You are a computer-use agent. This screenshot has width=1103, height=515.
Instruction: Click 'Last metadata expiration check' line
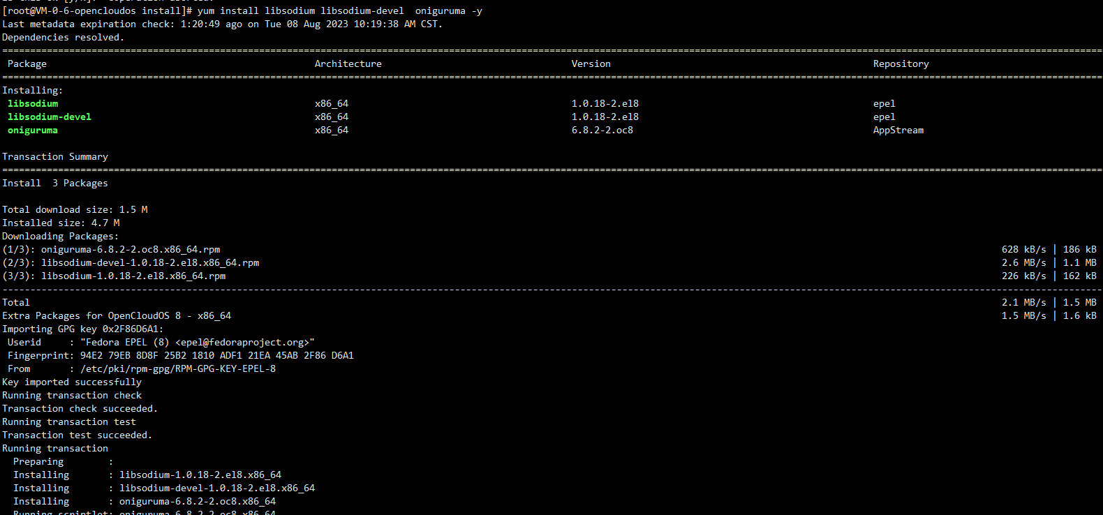click(x=223, y=24)
